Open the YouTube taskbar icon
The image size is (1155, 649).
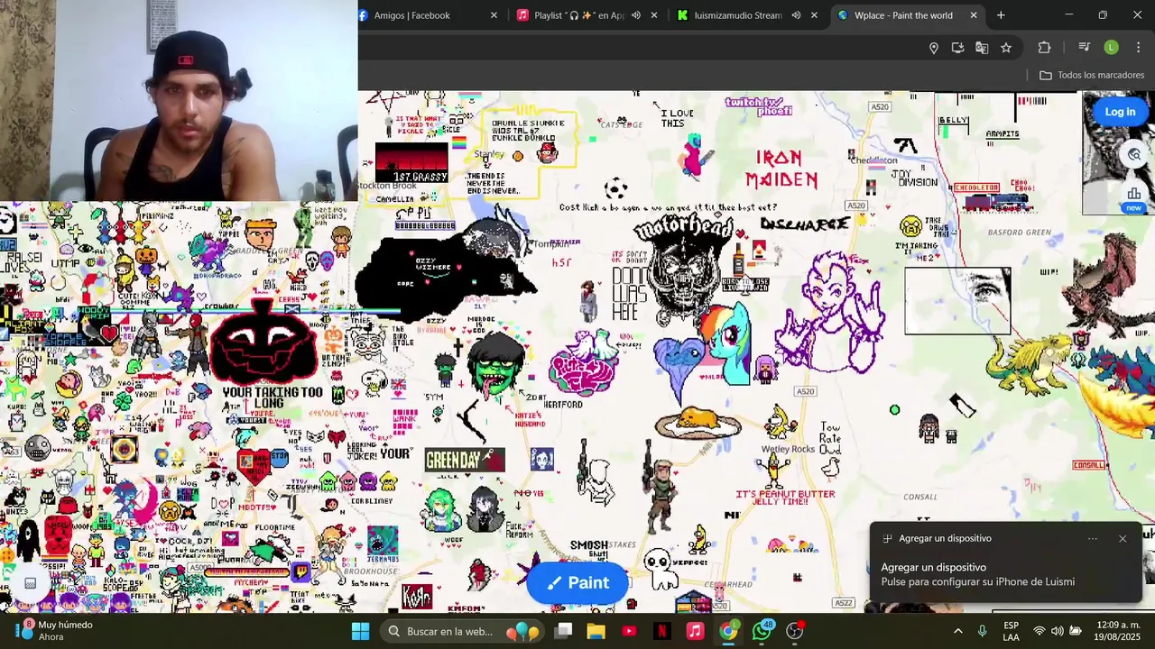tap(629, 631)
